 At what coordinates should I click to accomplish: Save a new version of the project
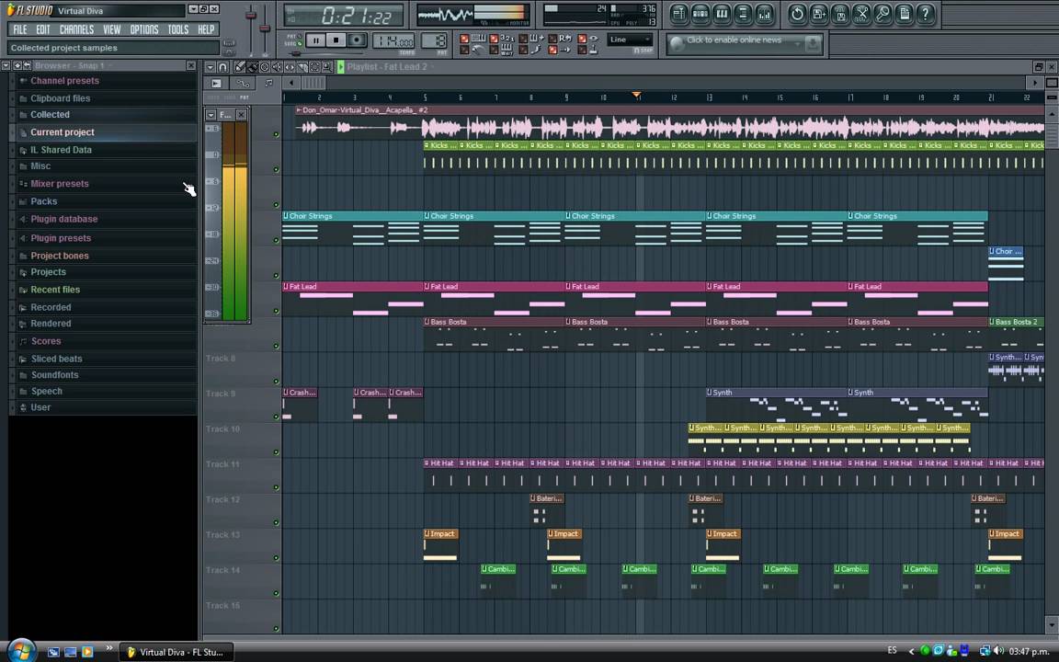tap(818, 14)
